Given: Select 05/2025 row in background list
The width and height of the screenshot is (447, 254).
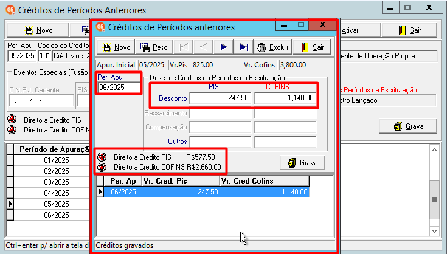Looking at the screenshot, I should [51, 204].
